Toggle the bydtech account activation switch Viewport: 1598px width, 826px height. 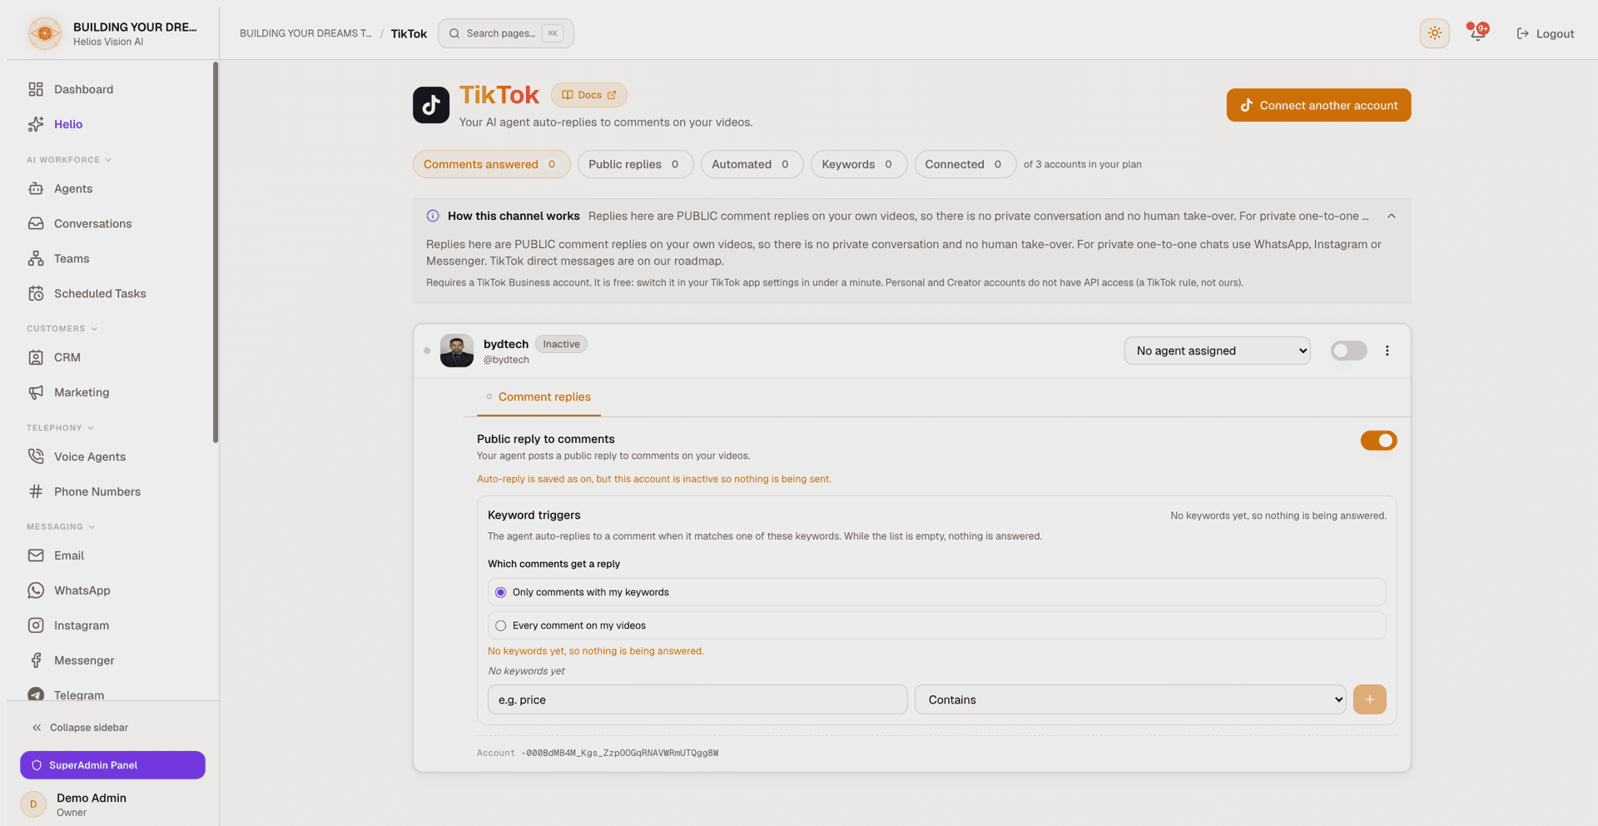(x=1349, y=351)
